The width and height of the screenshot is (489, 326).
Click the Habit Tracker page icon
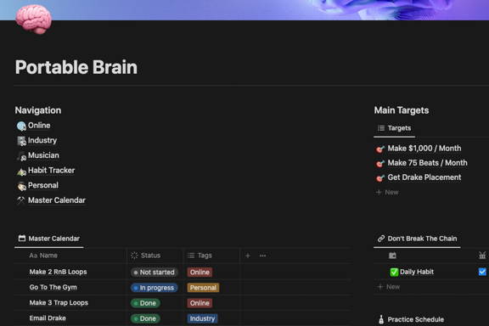[x=21, y=171]
